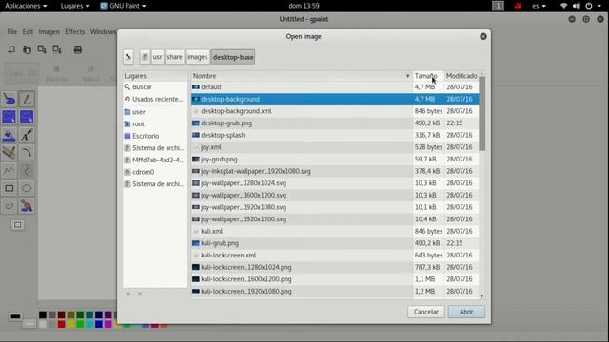This screenshot has height=342, width=609.
Task: Open the File menu in gpaint
Action: 12,31
